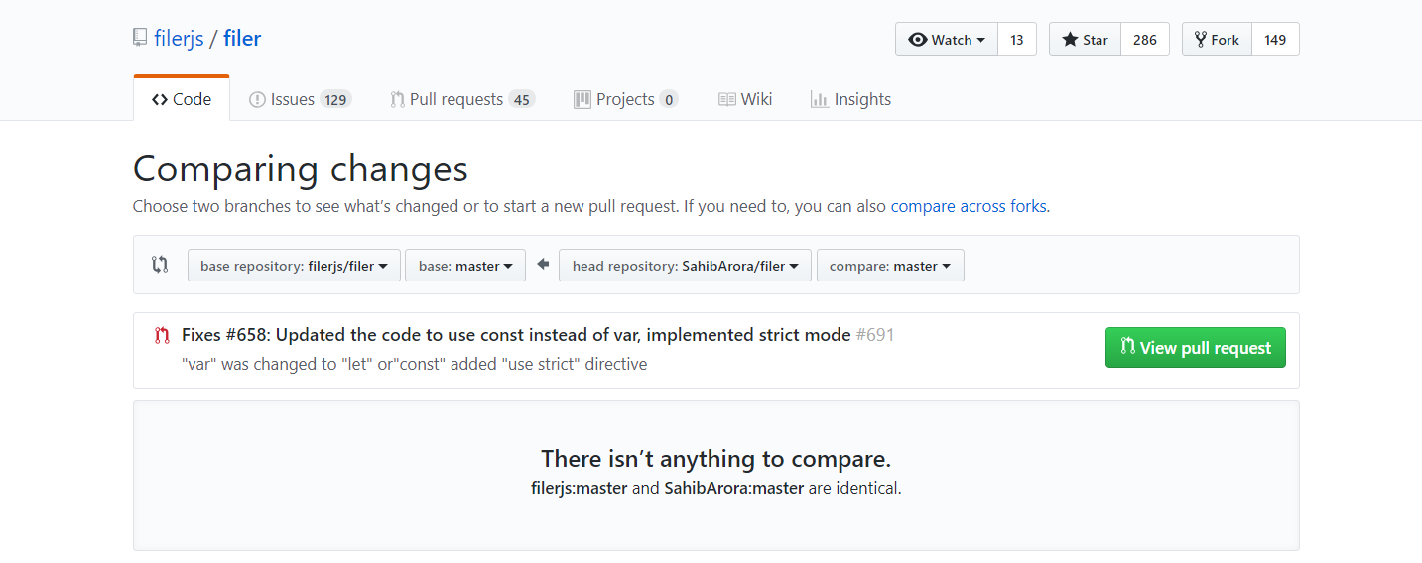Follow the compare across forks link
Image resolution: width=1422 pixels, height=563 pixels.
[x=969, y=207]
